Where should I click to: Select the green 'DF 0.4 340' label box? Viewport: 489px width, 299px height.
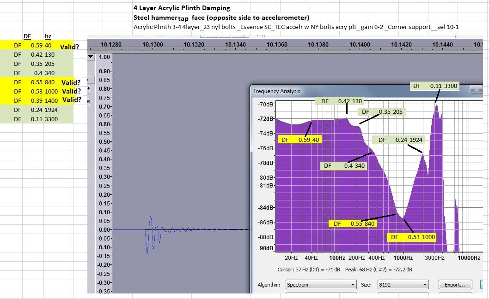pos(344,166)
